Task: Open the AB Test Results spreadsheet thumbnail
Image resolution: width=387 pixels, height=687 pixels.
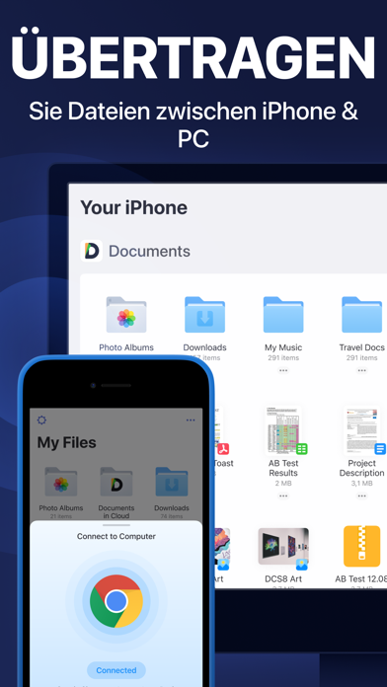Action: [283, 430]
